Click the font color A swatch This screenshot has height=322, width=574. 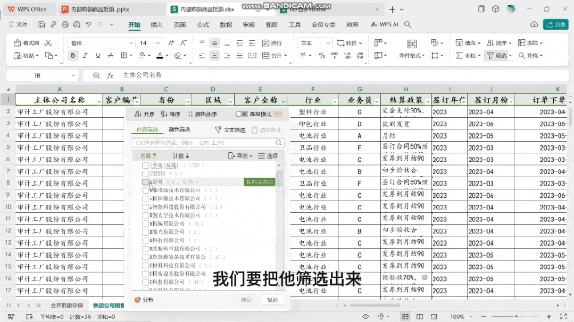point(160,56)
